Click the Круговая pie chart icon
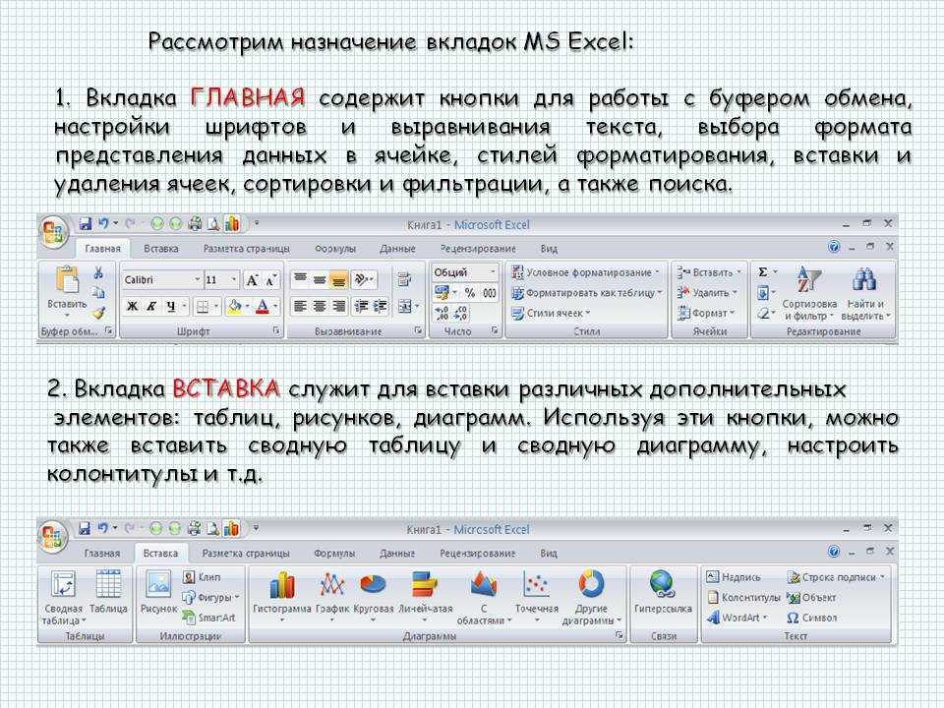Viewport: 944px width, 708px height. [373, 584]
